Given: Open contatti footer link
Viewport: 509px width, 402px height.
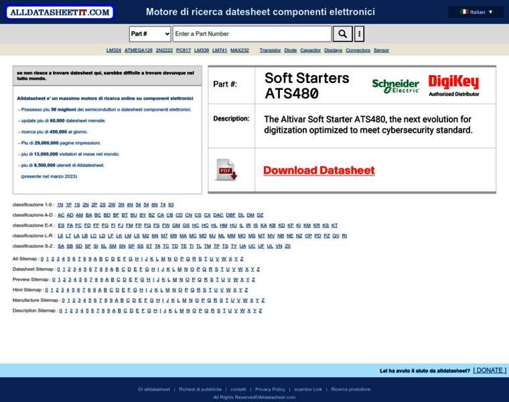Looking at the screenshot, I should pyautogui.click(x=238, y=389).
